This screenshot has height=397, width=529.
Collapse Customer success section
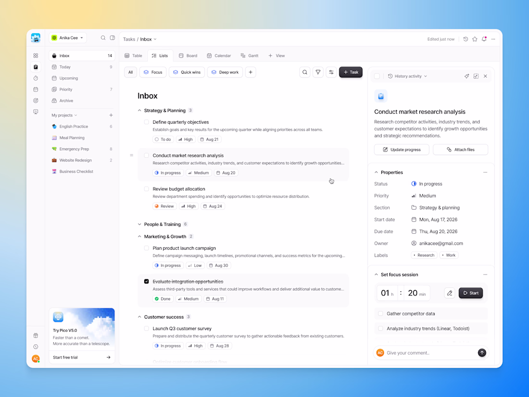(139, 317)
